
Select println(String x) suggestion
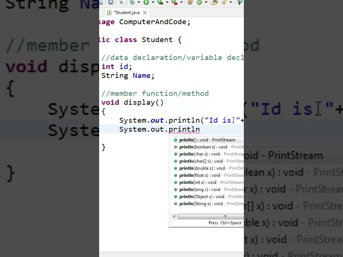pyautogui.click(x=208, y=203)
